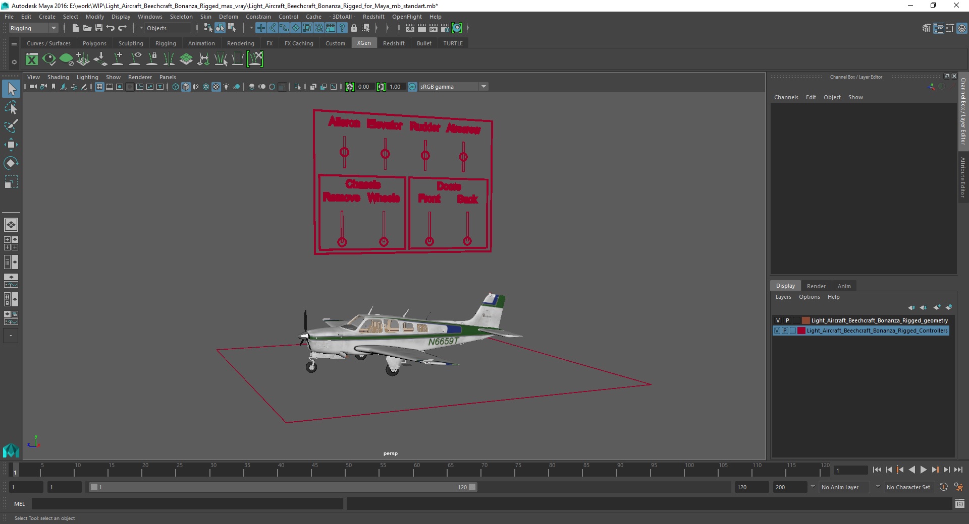Click the lock selection padlock icon
This screenshot has width=969, height=524.
tap(354, 28)
